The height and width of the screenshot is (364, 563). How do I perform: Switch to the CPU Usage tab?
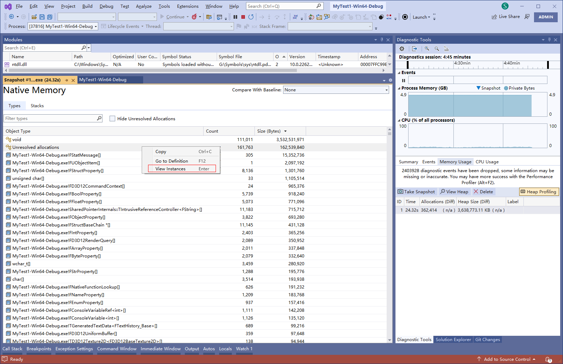coord(487,162)
